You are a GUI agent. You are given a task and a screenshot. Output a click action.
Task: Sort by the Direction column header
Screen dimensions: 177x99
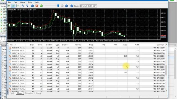click(x=64, y=45)
